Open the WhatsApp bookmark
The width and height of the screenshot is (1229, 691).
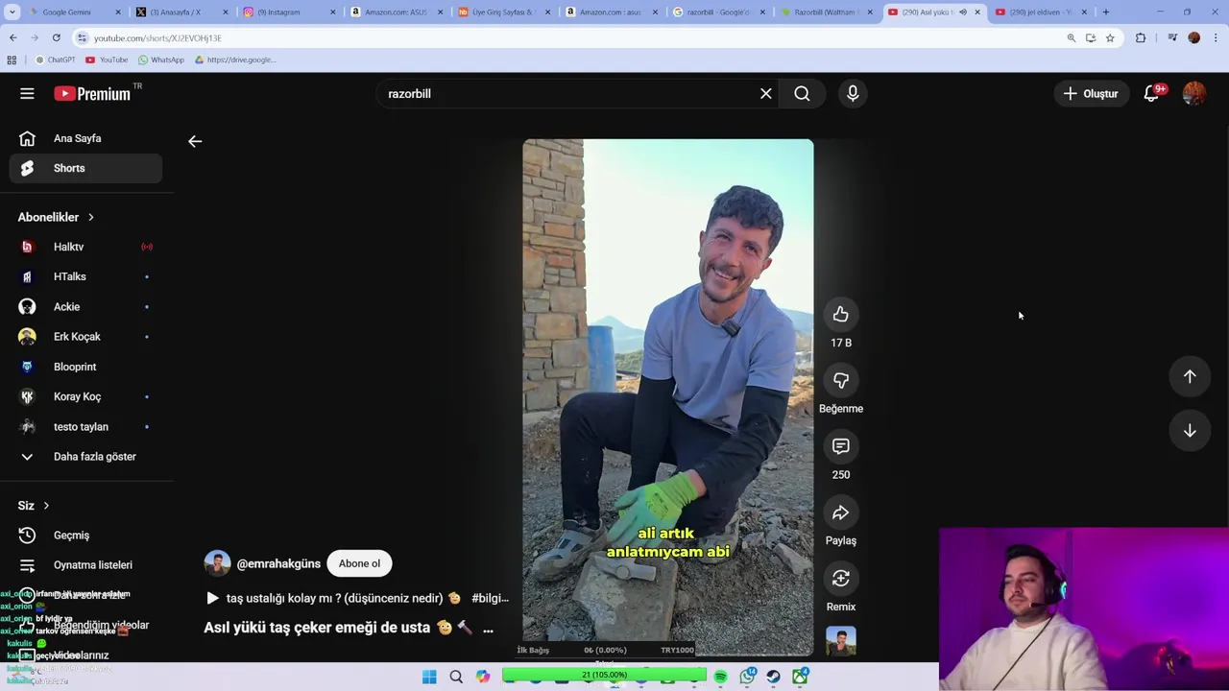(160, 60)
